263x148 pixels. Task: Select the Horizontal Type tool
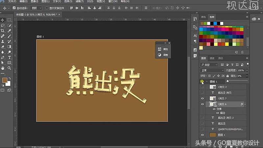[10, 58]
